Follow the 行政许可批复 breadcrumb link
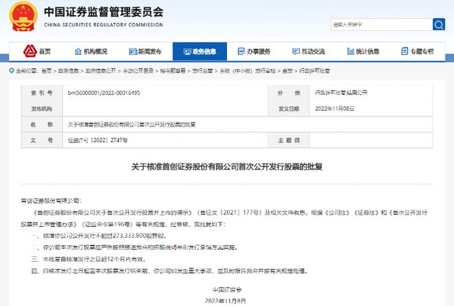 coord(314,71)
